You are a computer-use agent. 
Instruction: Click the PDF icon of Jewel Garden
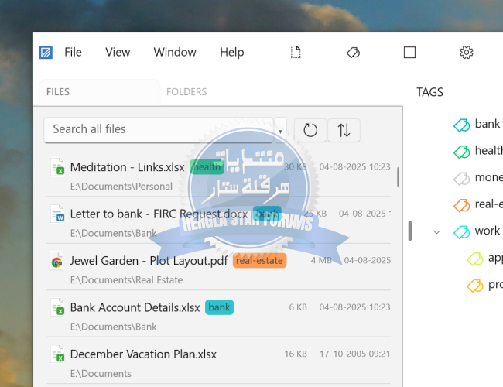(x=57, y=260)
